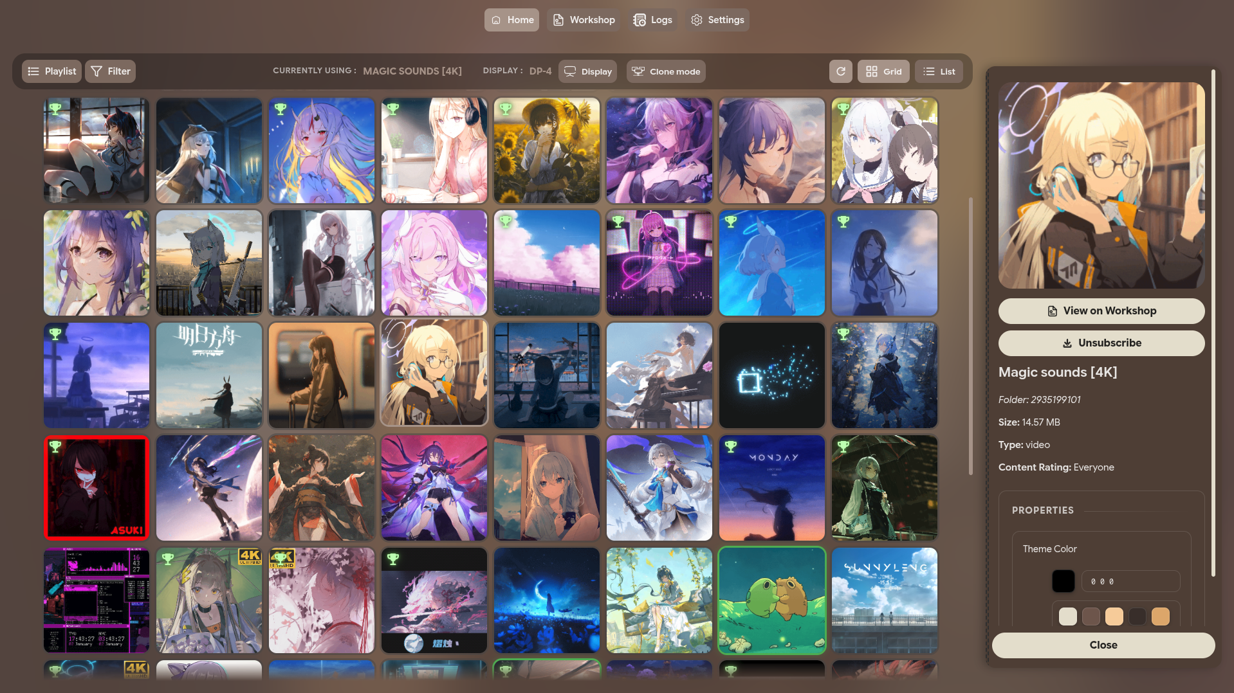Select the tan preset color swatch
The width and height of the screenshot is (1234, 693).
point(1161,616)
